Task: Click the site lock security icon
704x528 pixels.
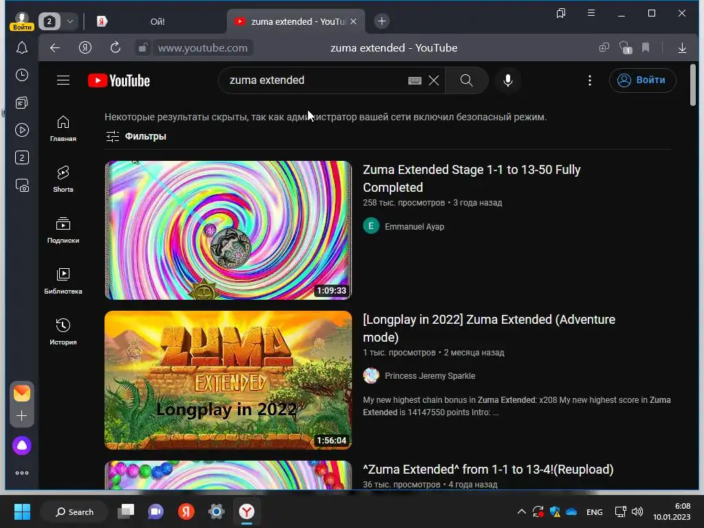Action: coord(143,47)
